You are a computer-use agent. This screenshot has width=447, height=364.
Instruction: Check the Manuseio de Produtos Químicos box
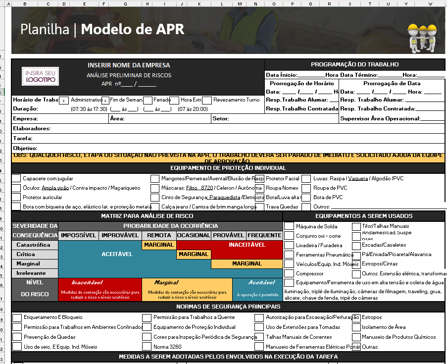coord(355,336)
